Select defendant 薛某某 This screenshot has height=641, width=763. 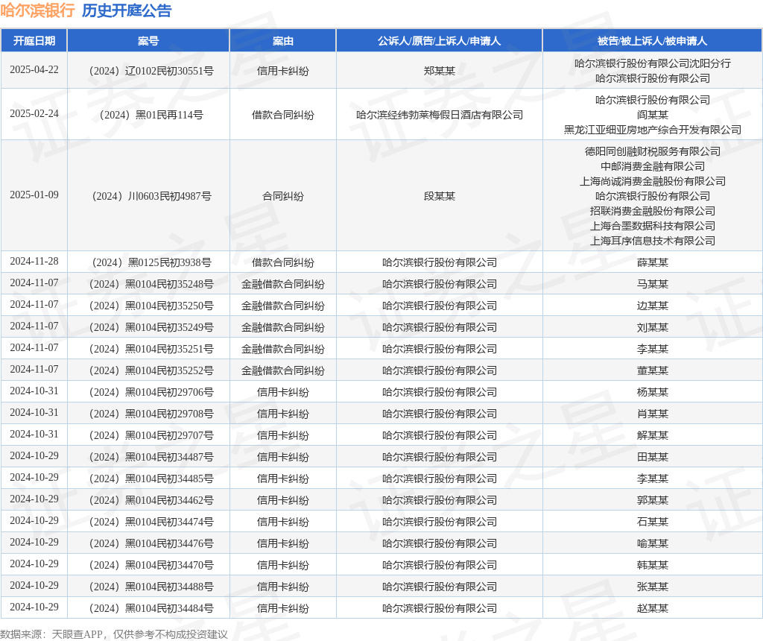tap(653, 262)
